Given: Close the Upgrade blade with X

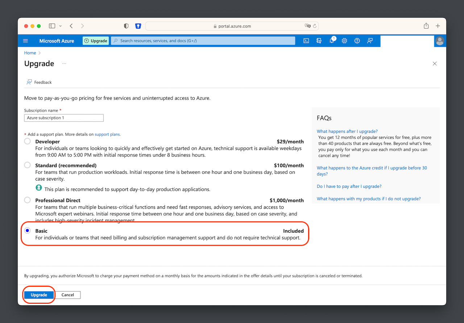Looking at the screenshot, I should [435, 64].
